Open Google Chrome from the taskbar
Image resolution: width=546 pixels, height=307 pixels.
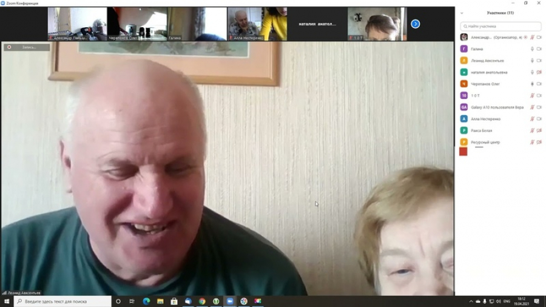point(202,301)
